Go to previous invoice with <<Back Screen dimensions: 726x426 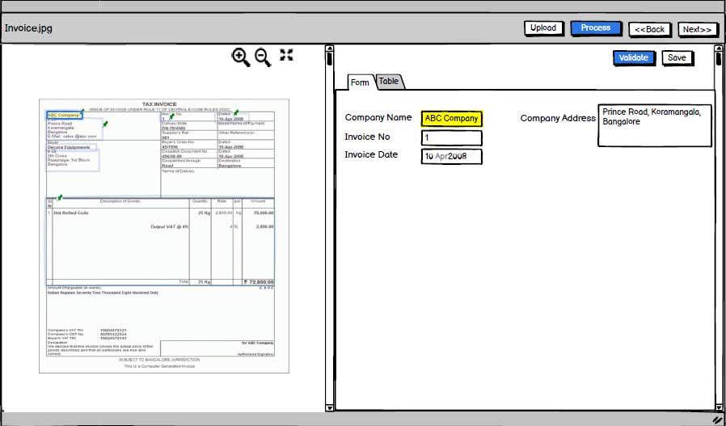(649, 29)
